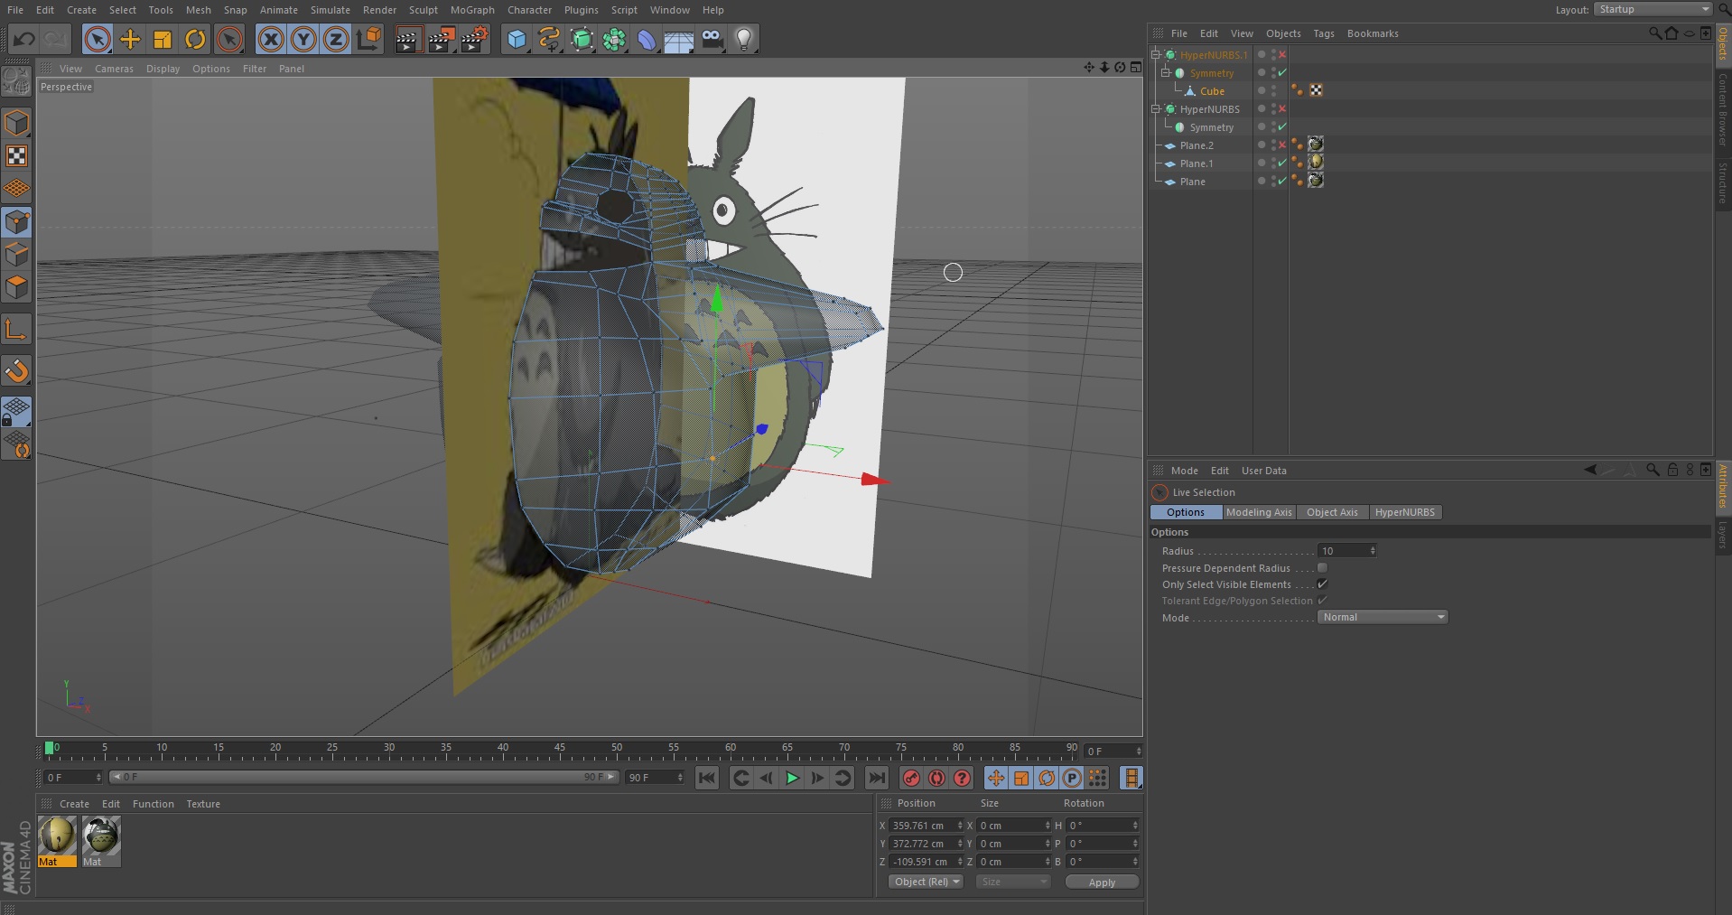The width and height of the screenshot is (1732, 915).
Task: Open the Object (Rel) coordinate dropdown
Action: (x=926, y=882)
